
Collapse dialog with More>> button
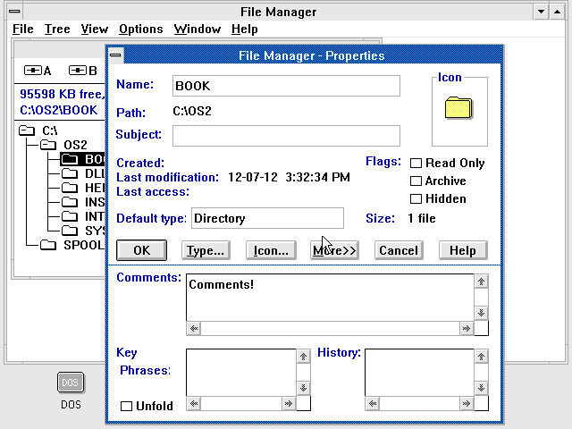pos(334,250)
